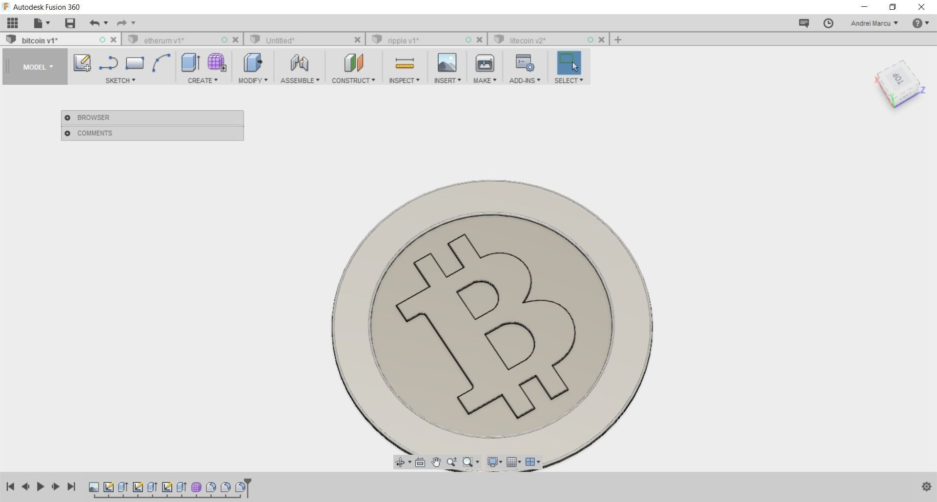Image resolution: width=937 pixels, height=502 pixels.
Task: Expand the SKETCH menu
Action: pyautogui.click(x=121, y=80)
